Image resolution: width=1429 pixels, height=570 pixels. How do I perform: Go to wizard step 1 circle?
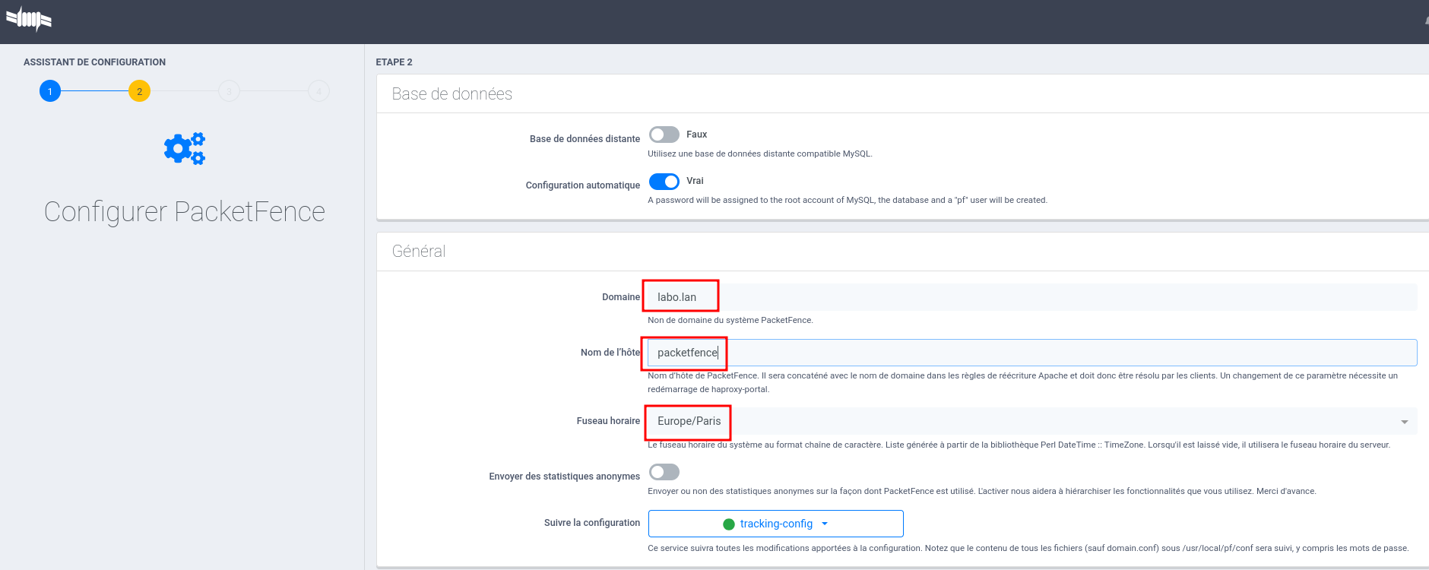point(50,91)
